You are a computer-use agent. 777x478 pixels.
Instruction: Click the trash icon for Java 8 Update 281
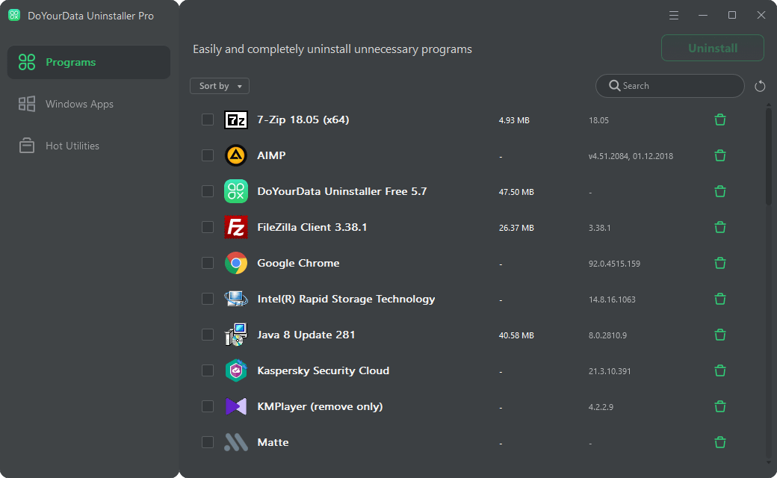pyautogui.click(x=720, y=335)
